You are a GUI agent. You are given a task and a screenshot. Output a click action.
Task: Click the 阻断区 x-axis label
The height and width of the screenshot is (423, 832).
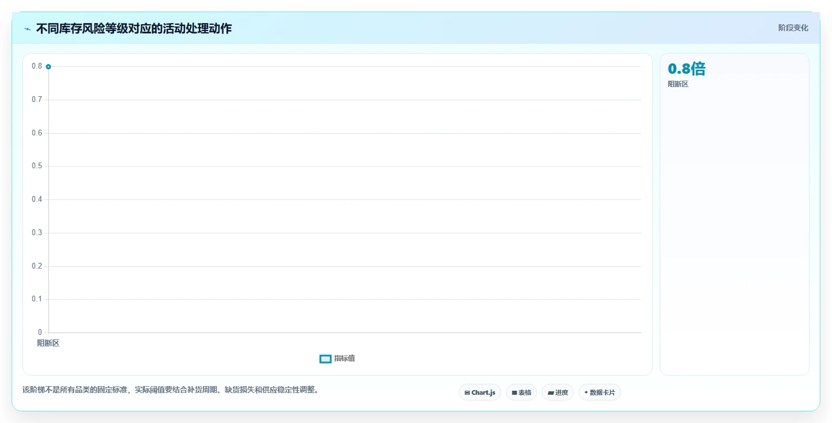48,343
